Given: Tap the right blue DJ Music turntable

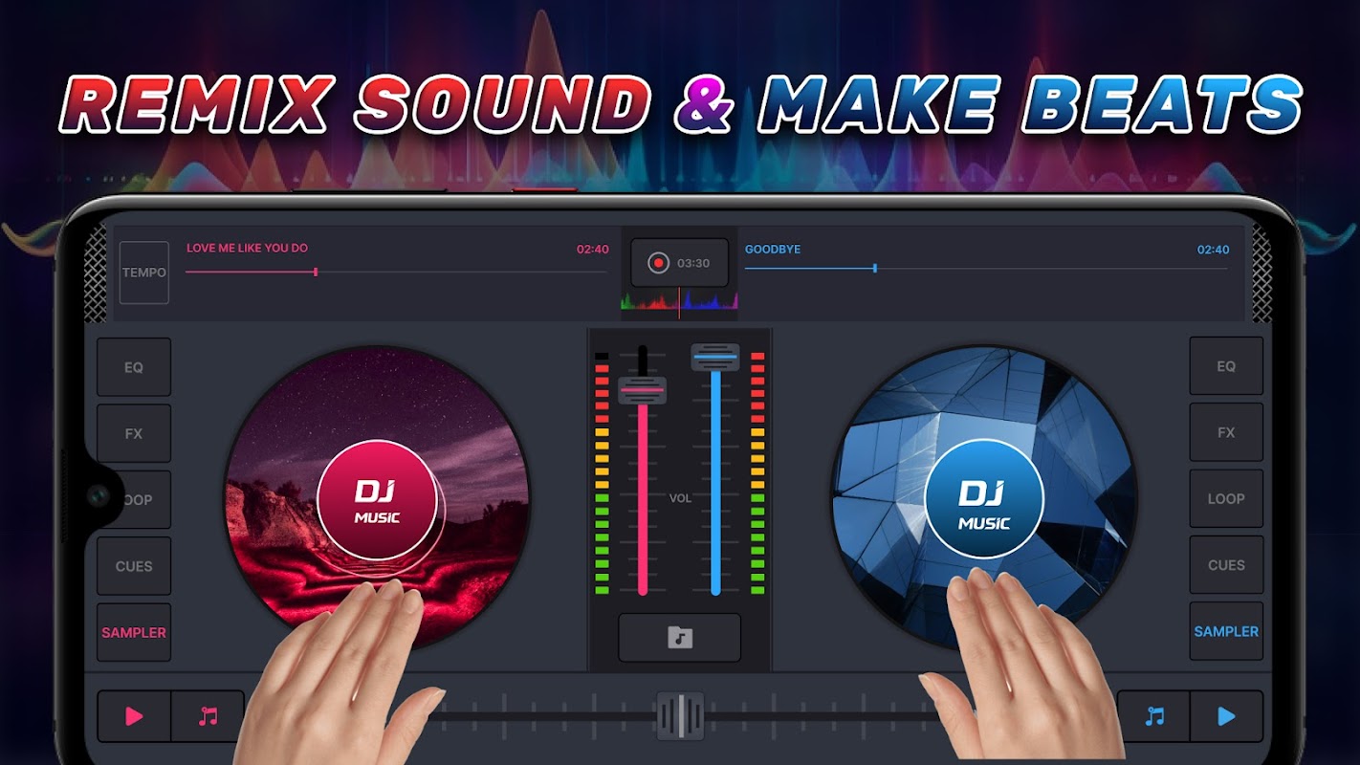Looking at the screenshot, I should [985, 498].
